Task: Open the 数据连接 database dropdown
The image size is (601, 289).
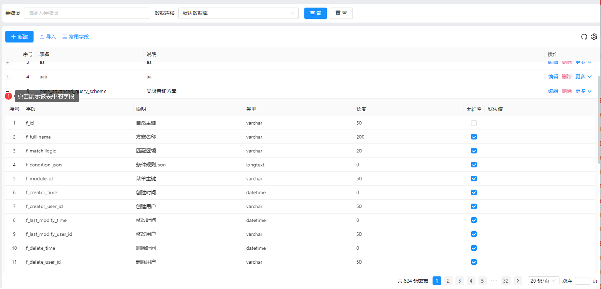Action: click(238, 13)
